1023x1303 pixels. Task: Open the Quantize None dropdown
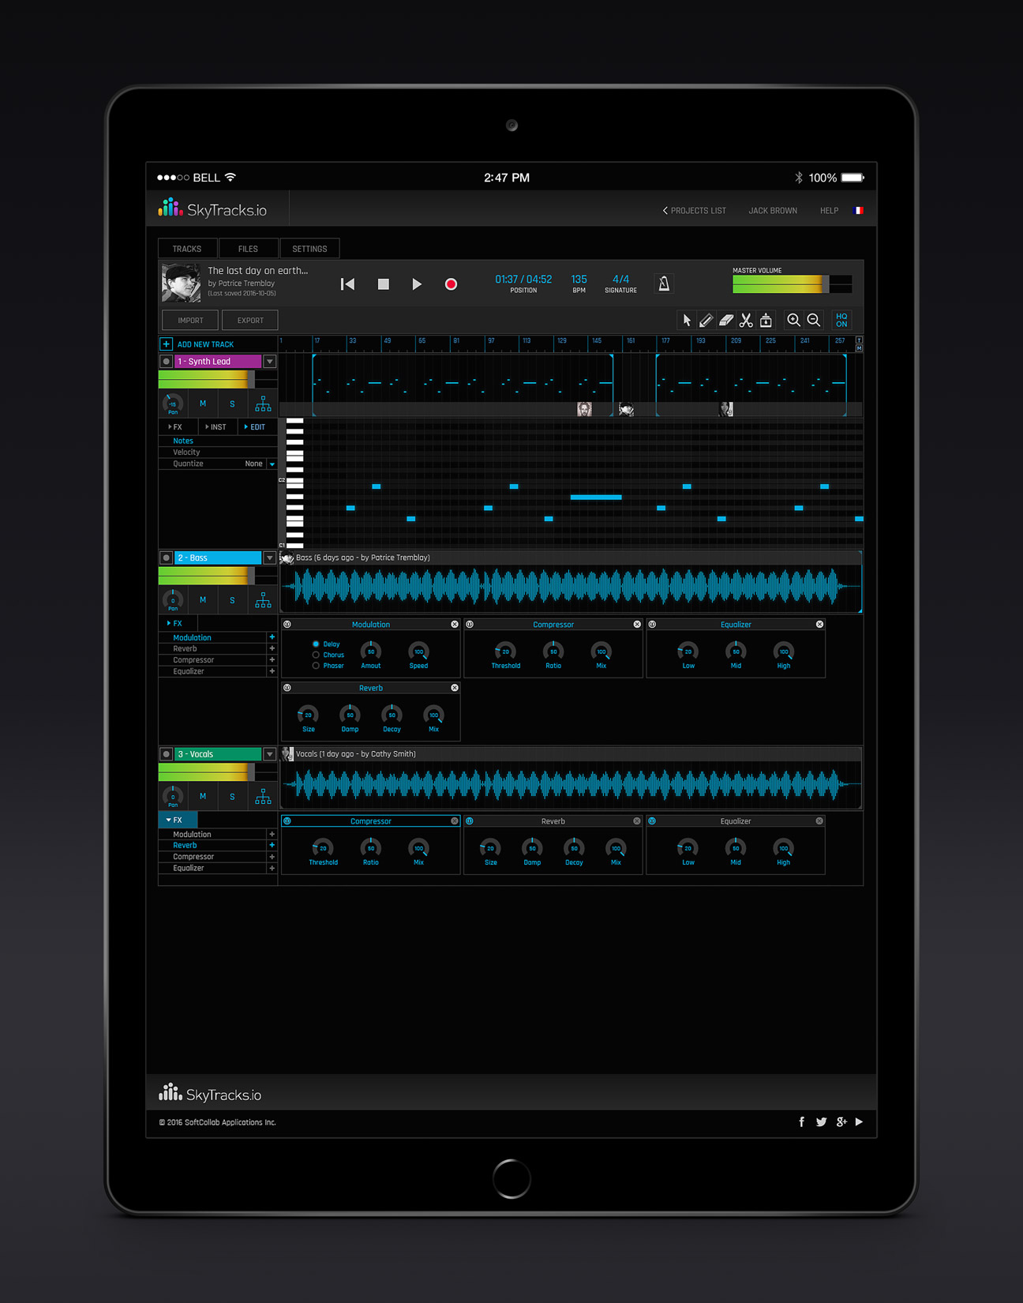click(272, 464)
